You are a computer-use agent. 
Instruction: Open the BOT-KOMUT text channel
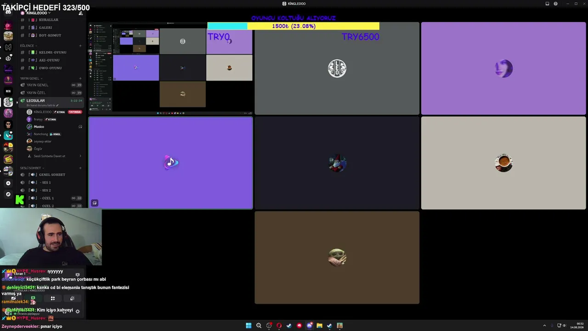point(51,35)
